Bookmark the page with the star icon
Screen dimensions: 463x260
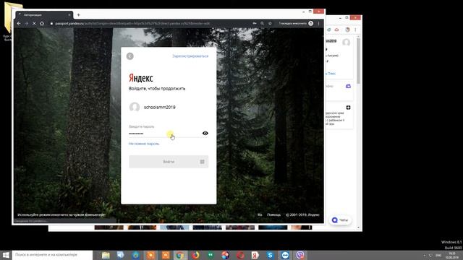270,23
